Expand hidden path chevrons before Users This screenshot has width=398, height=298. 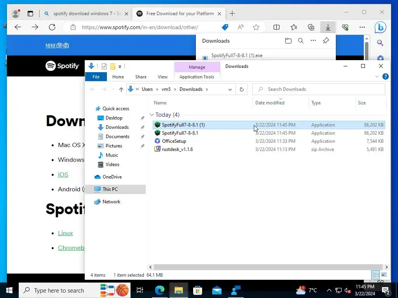point(137,89)
